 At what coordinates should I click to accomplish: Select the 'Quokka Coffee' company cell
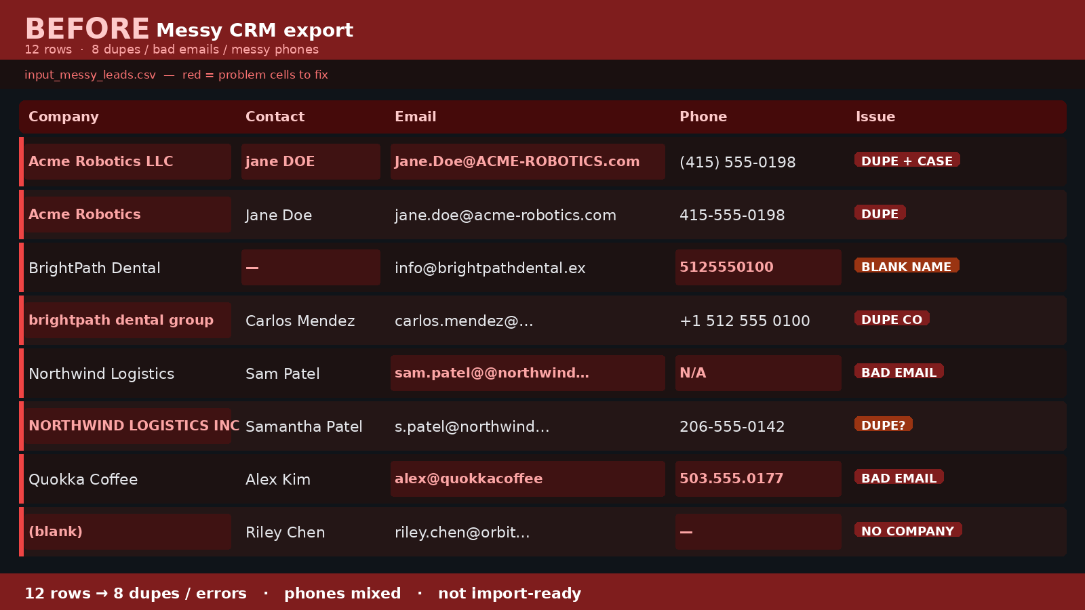coord(83,479)
